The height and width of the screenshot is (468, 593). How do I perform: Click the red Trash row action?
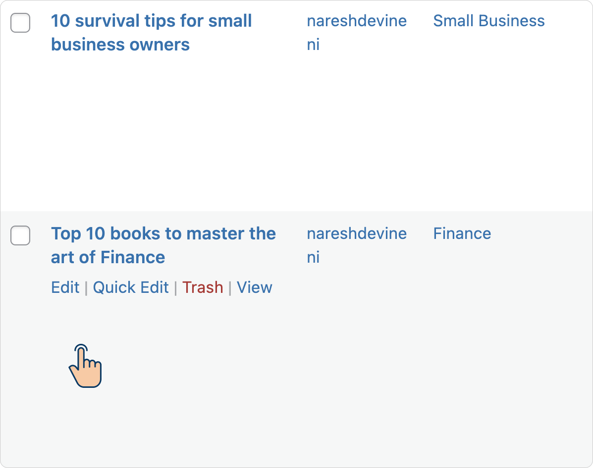tap(203, 287)
